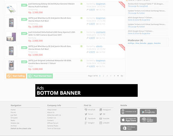Open moderator blue_danube profile

[x=141, y=43]
